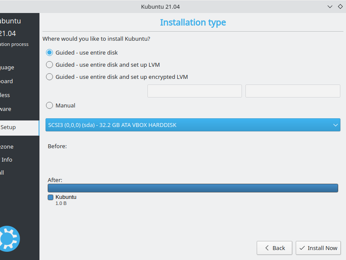Click the KDE gear logo in sidebar

(9, 239)
